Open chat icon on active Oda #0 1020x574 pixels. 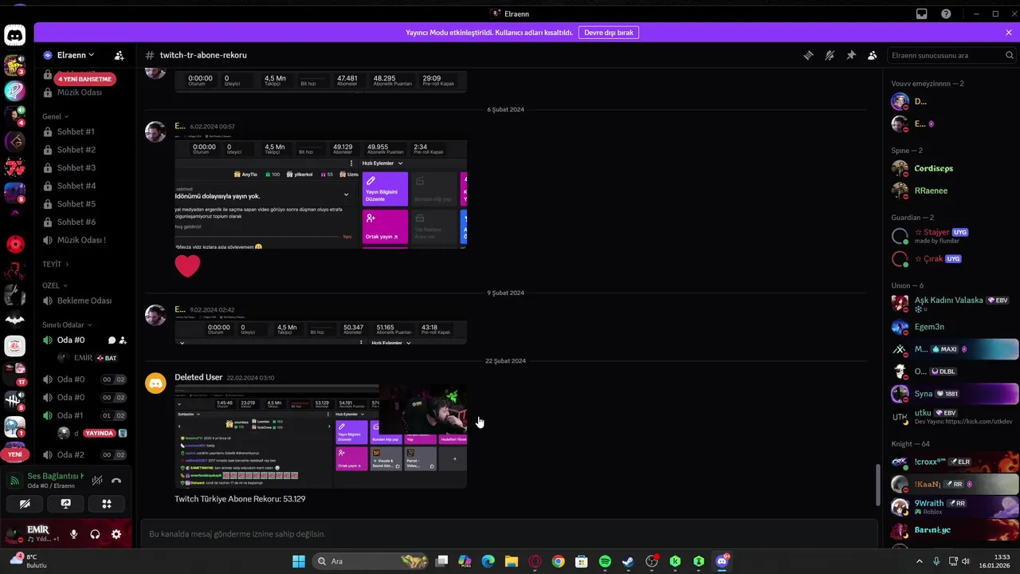coord(112,340)
